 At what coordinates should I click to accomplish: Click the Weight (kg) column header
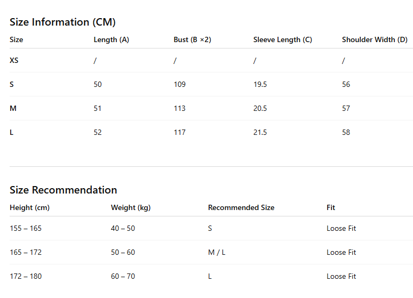[131, 208]
